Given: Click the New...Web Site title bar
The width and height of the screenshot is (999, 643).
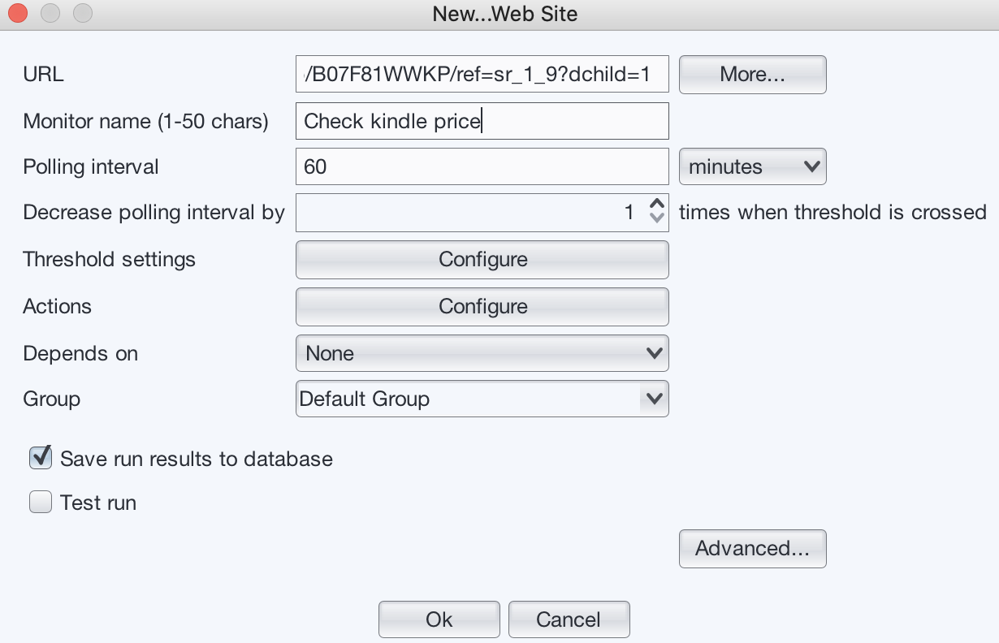Looking at the screenshot, I should pyautogui.click(x=504, y=14).
